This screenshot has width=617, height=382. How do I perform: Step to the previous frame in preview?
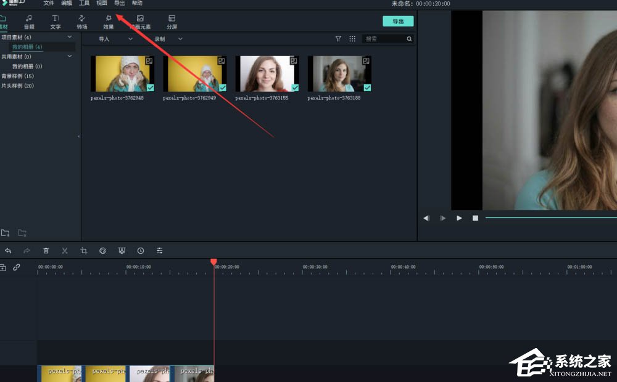426,218
